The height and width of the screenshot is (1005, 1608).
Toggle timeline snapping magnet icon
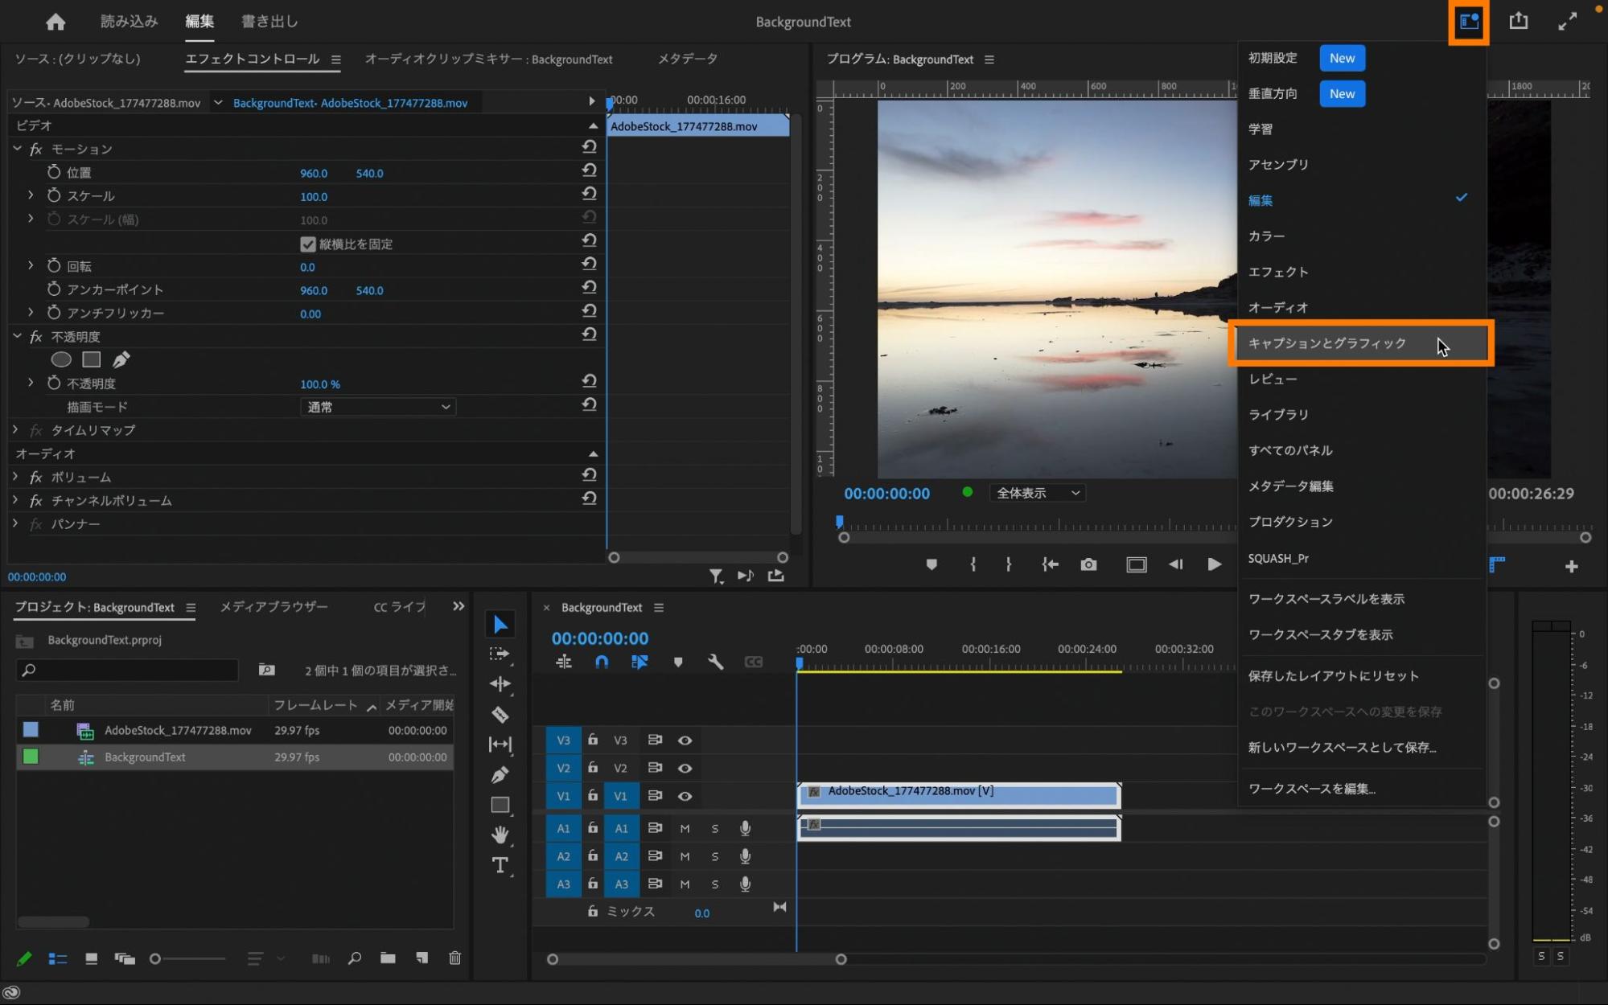point(601,662)
